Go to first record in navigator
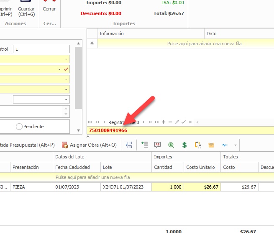Image resolution: width=274 pixels, height=233 pixels. [90, 122]
